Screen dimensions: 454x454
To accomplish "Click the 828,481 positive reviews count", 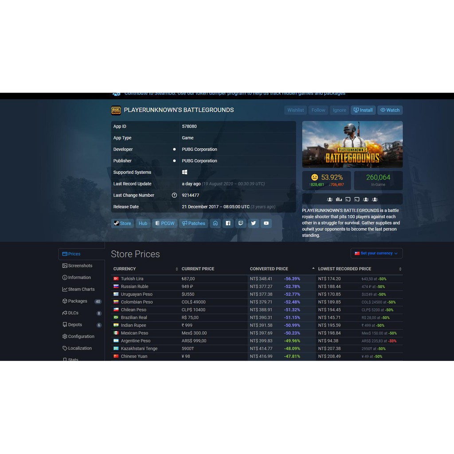I will click(317, 185).
